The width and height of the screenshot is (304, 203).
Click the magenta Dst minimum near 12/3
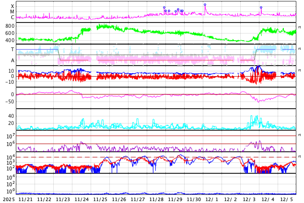click(259, 101)
